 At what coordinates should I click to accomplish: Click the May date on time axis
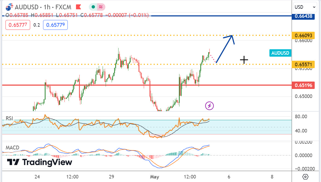tap(154, 177)
